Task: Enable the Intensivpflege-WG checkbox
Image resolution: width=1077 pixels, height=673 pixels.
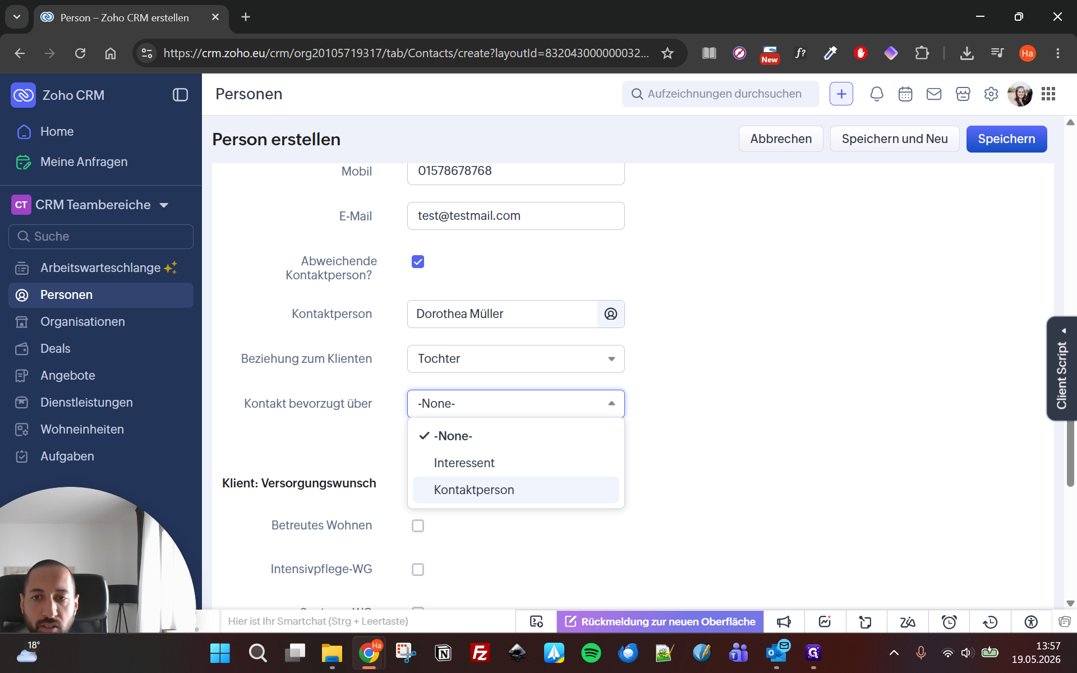Action: coord(418,569)
